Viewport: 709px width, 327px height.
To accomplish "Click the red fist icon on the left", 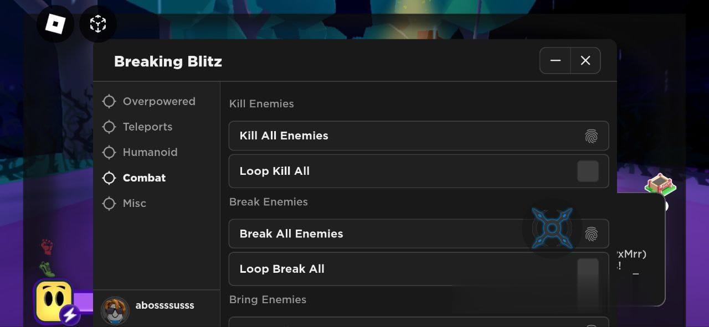I will pyautogui.click(x=47, y=246).
